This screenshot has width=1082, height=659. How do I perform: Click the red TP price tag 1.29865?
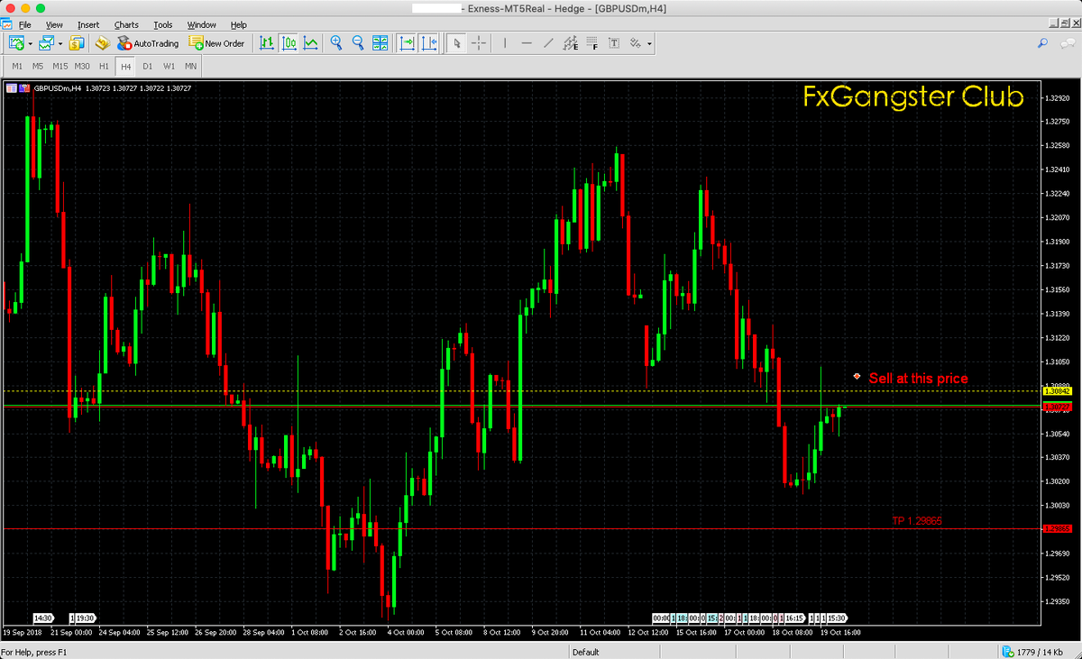click(1058, 528)
